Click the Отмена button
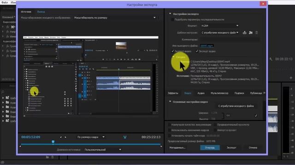295x165 pixels. (x=253, y=148)
